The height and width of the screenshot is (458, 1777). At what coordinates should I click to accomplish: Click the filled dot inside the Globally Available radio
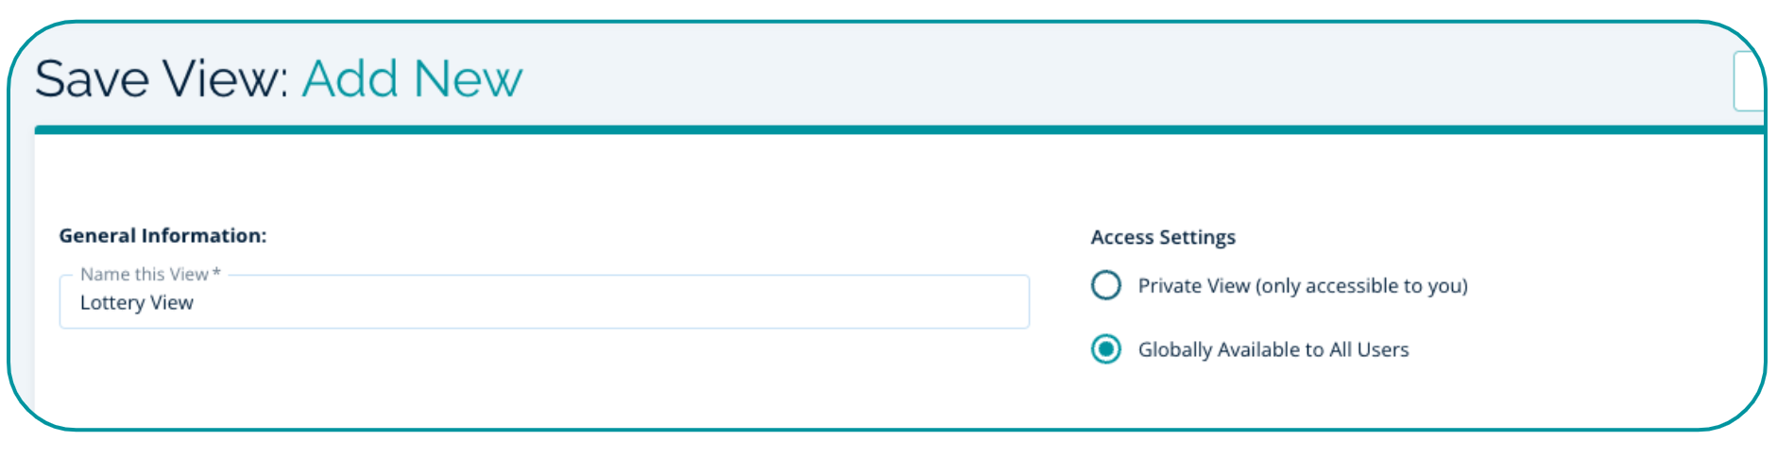(x=1105, y=349)
